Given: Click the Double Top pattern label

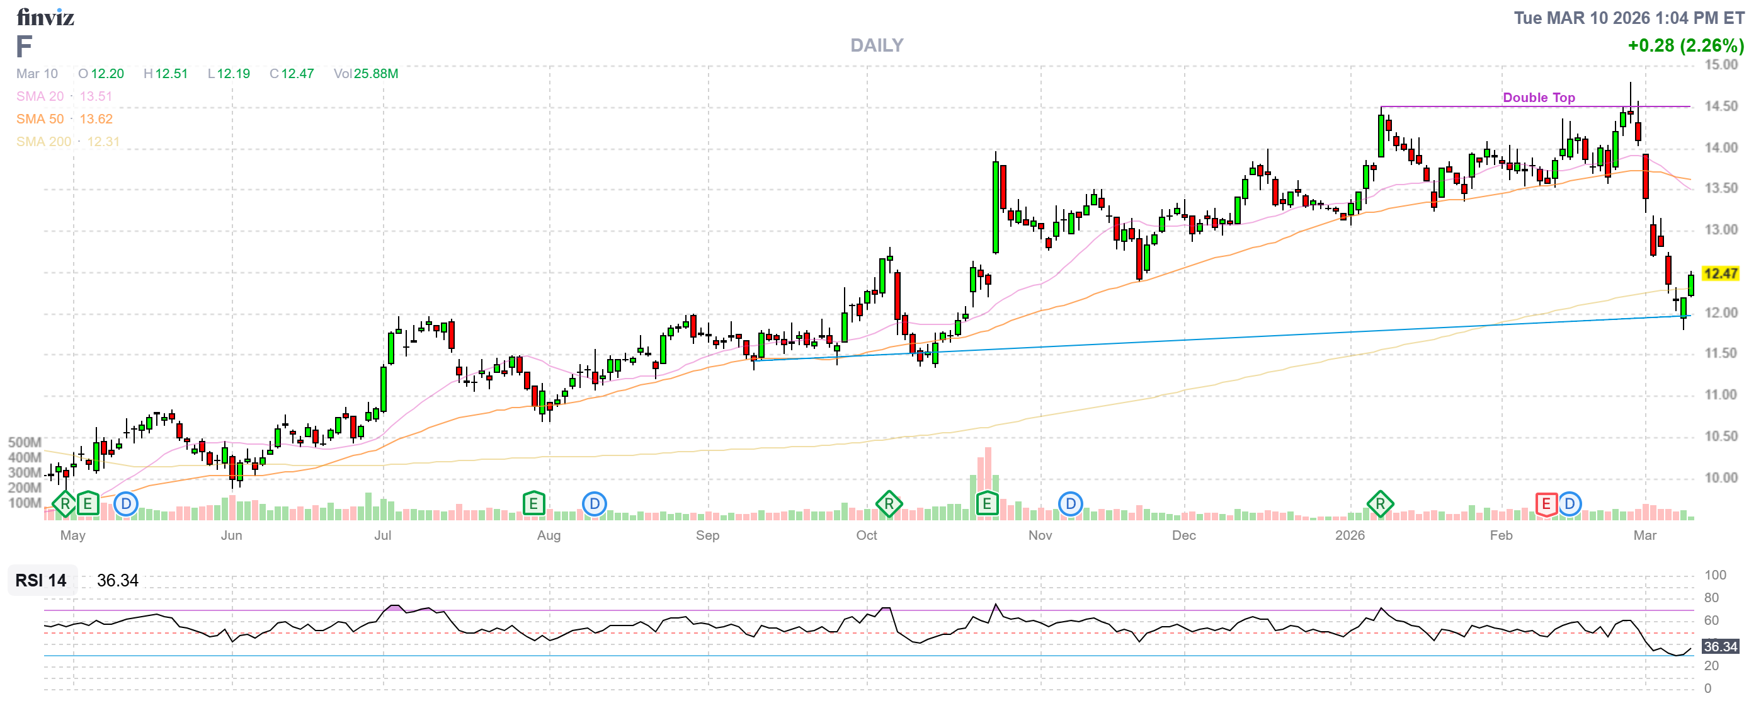Looking at the screenshot, I should point(1538,97).
